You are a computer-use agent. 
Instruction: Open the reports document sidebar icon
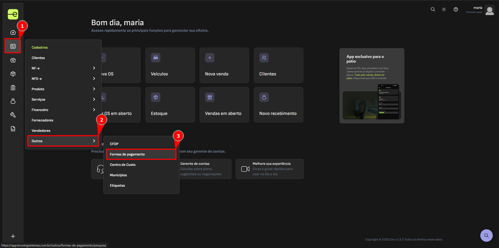point(13,129)
